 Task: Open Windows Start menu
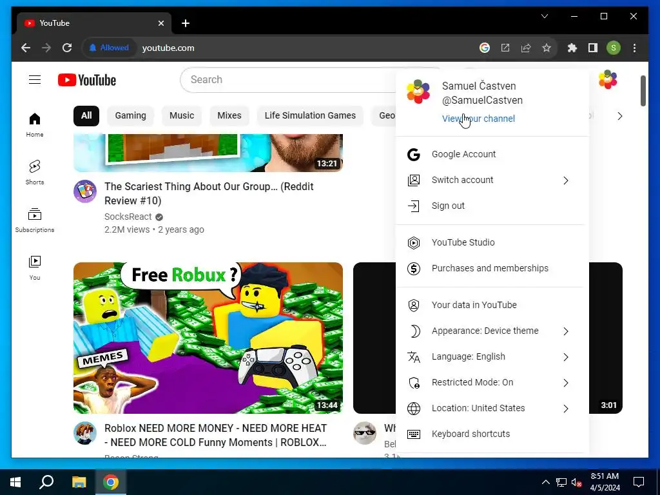click(x=15, y=482)
